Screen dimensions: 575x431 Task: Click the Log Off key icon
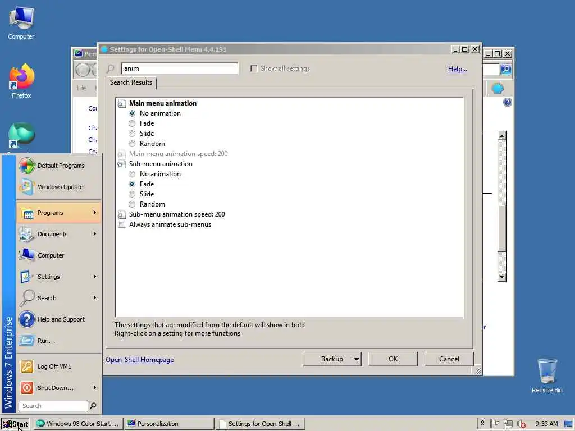(27, 366)
